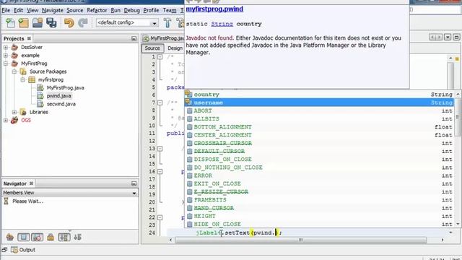Screen dimensions: 462x260
Task: Toggle the Show Fields filter in Navigator
Action: tap(24, 237)
